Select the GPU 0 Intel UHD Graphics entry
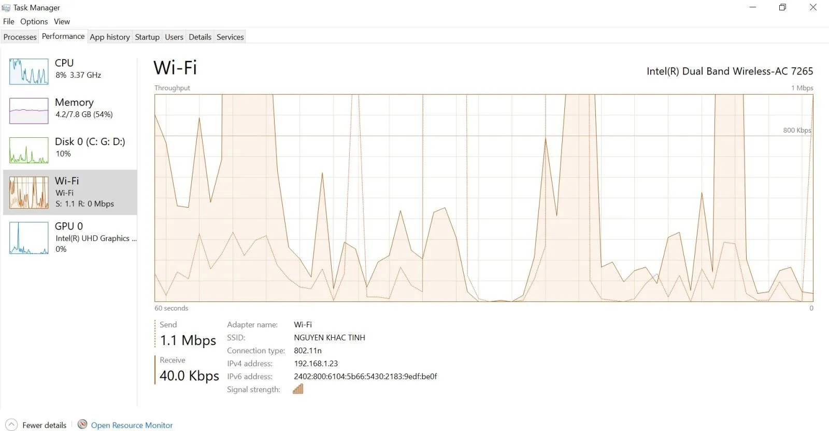The image size is (829, 431). [x=70, y=238]
